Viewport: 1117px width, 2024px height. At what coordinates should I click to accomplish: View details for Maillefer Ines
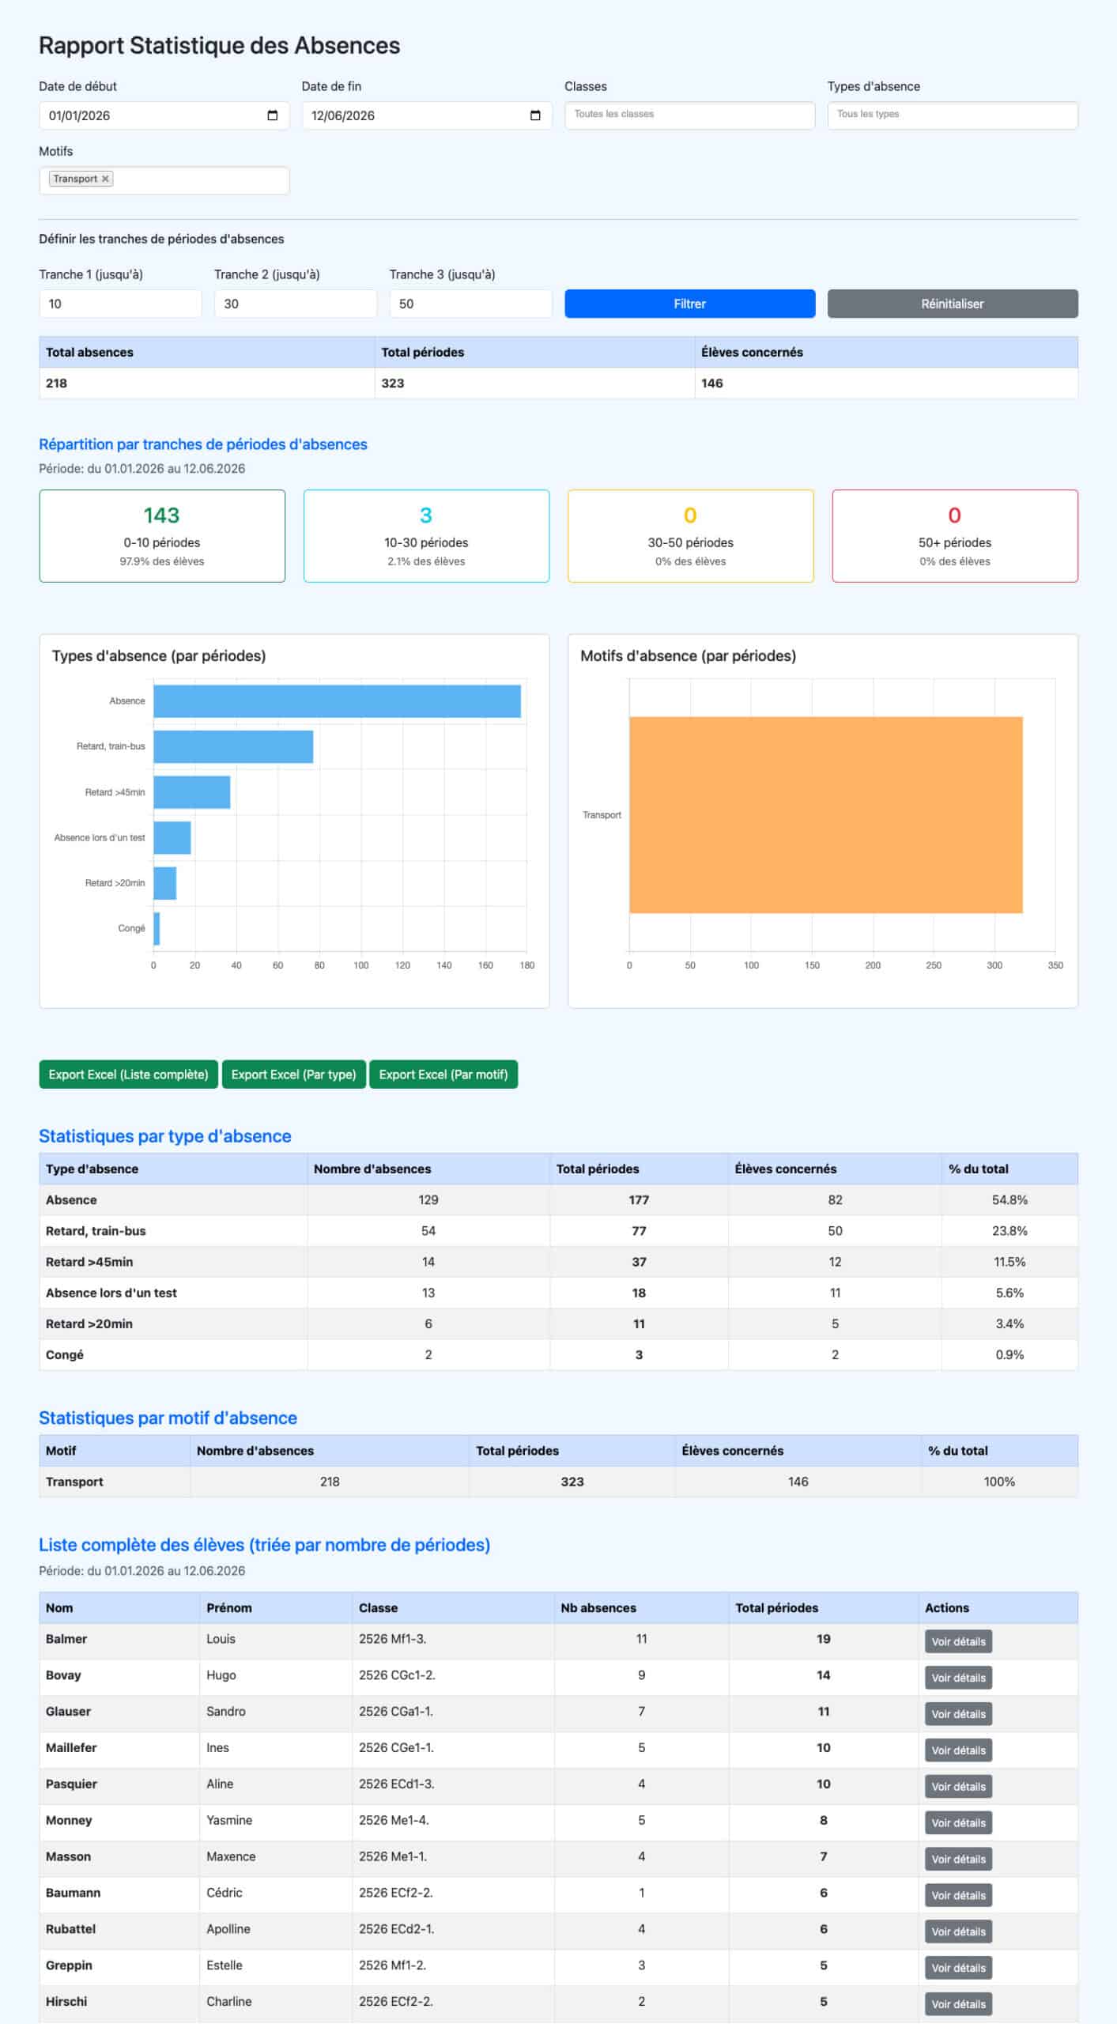(x=958, y=1750)
